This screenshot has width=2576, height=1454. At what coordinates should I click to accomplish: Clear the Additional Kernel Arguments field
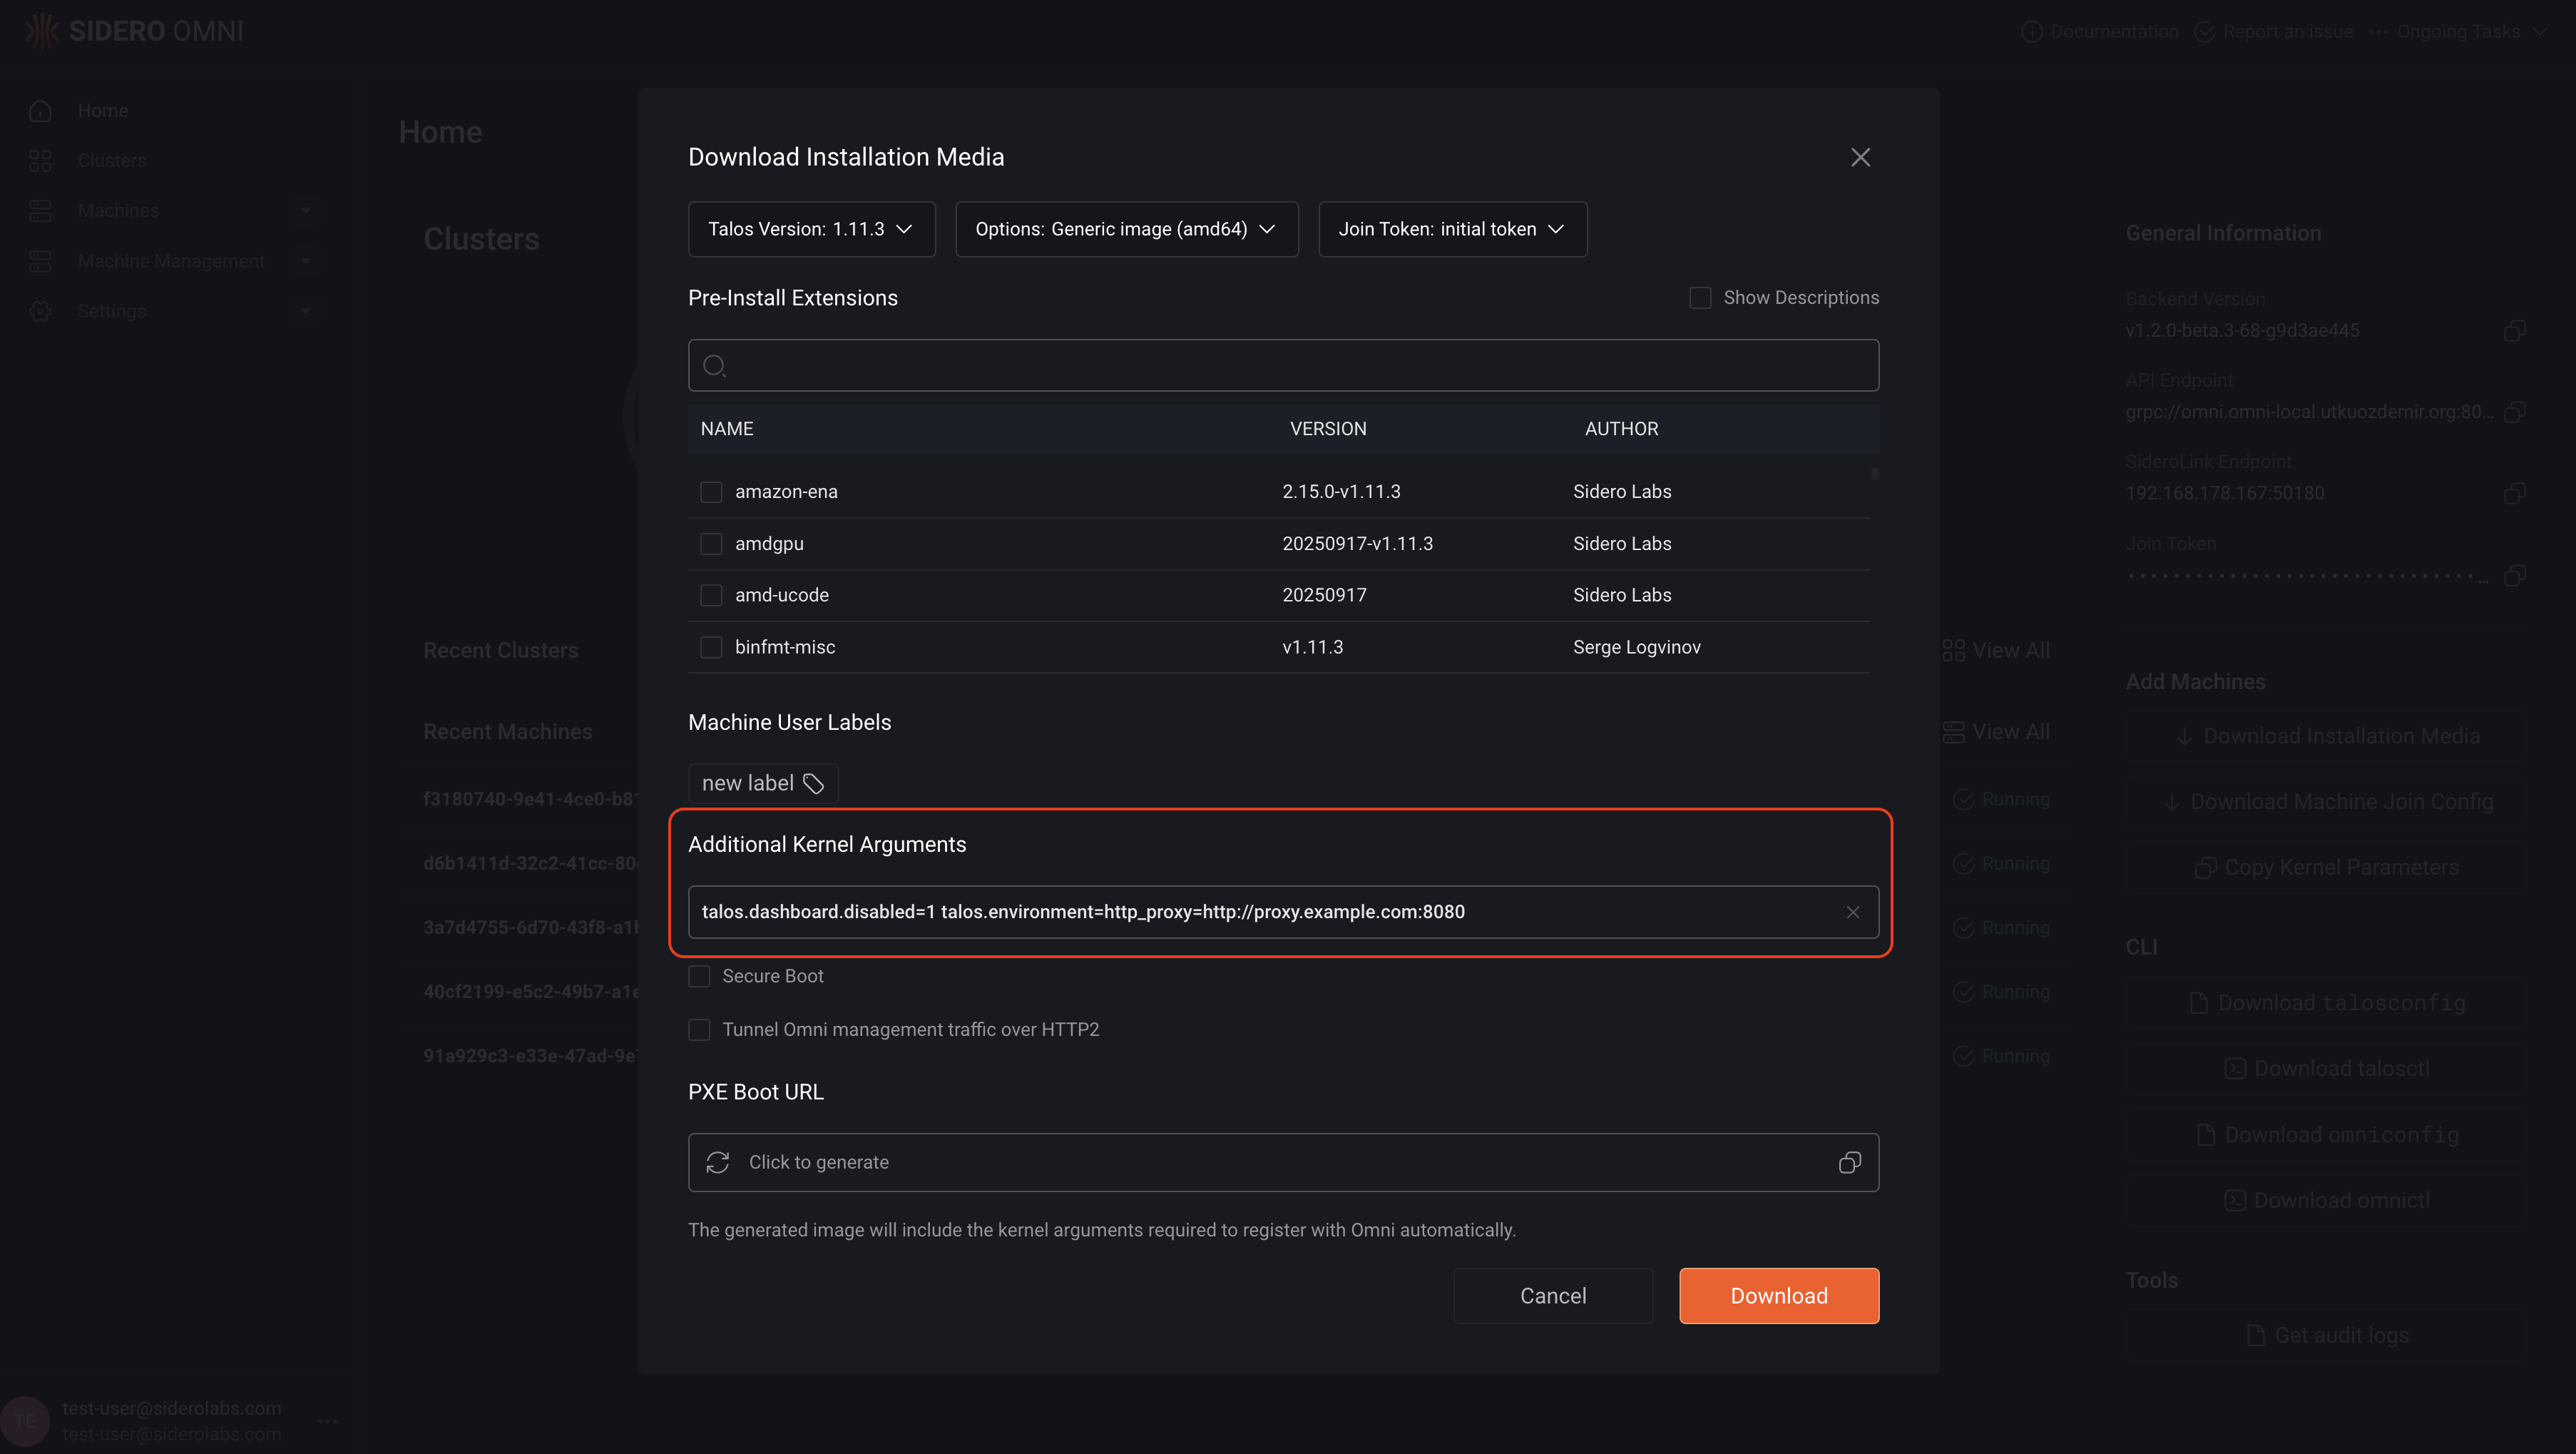tap(1853, 912)
